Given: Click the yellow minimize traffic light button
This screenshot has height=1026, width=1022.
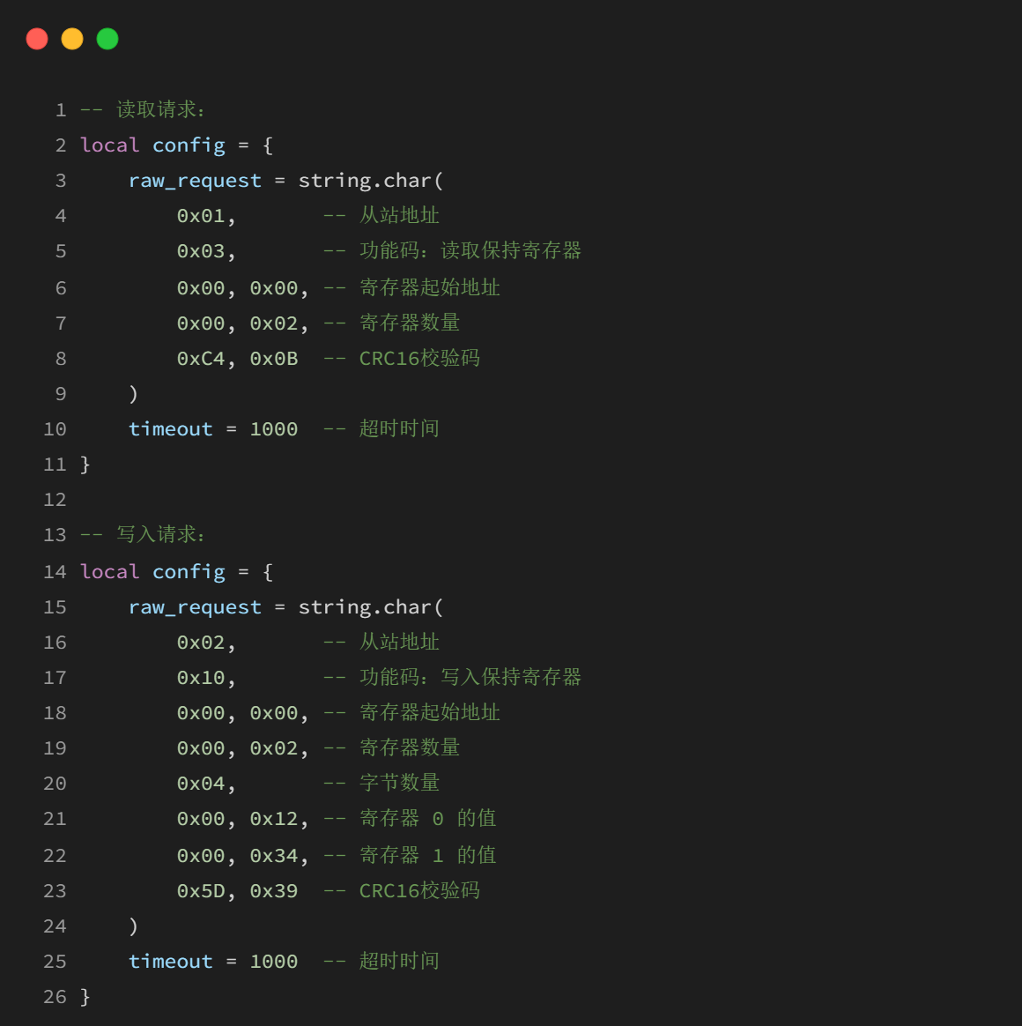Looking at the screenshot, I should [71, 38].
